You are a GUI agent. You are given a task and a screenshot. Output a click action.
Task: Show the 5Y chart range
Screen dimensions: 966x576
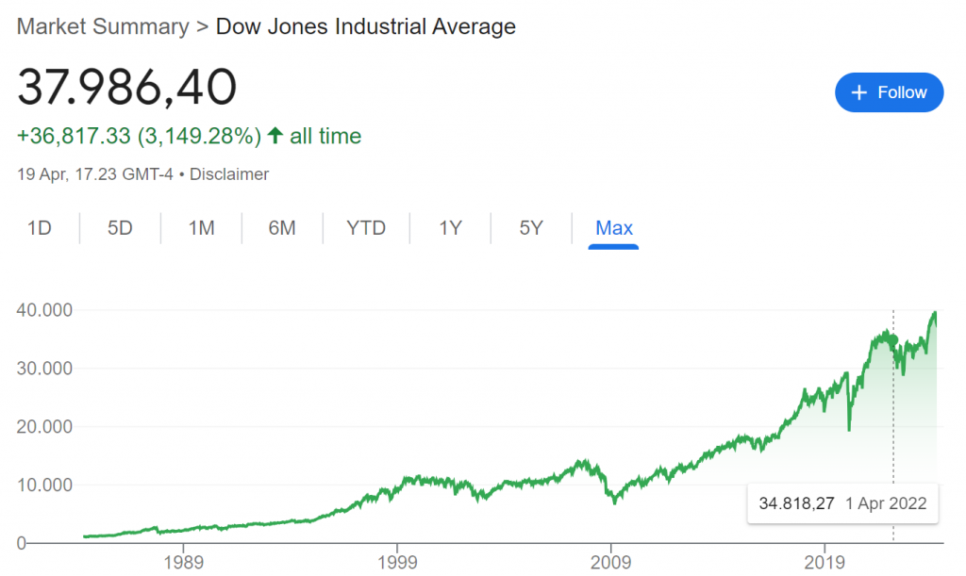point(531,228)
